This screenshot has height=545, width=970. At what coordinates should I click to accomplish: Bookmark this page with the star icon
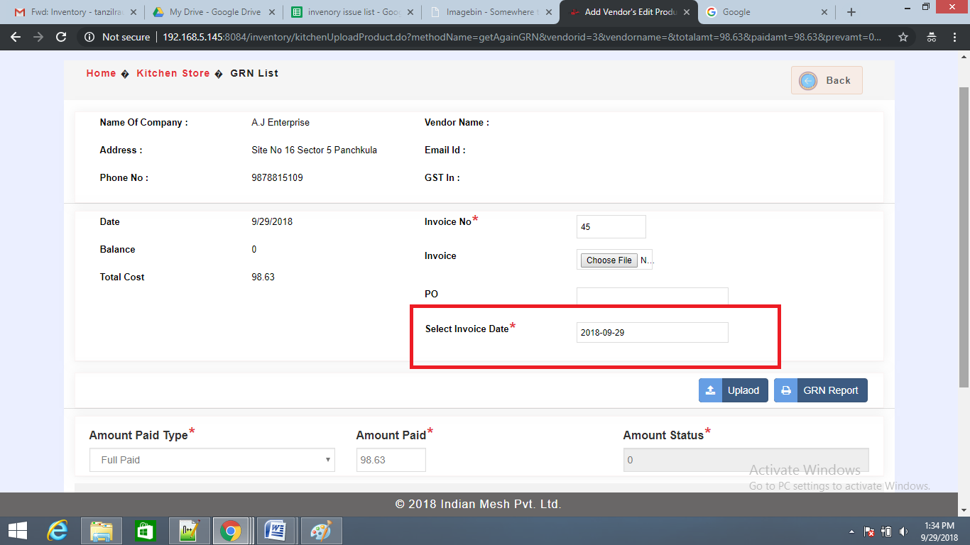(x=903, y=37)
